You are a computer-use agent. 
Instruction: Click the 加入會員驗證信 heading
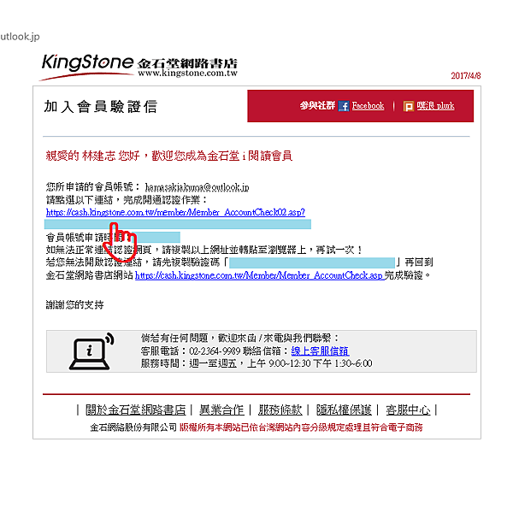click(101, 107)
